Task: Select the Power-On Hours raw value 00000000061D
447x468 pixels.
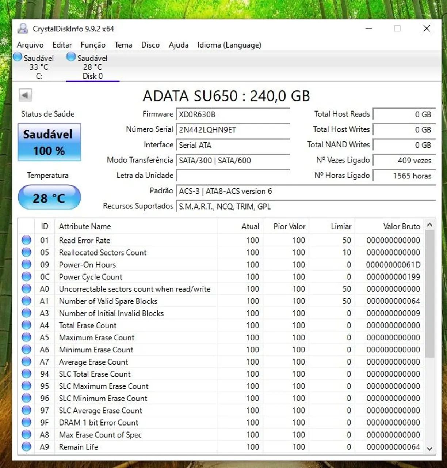Action: click(393, 264)
